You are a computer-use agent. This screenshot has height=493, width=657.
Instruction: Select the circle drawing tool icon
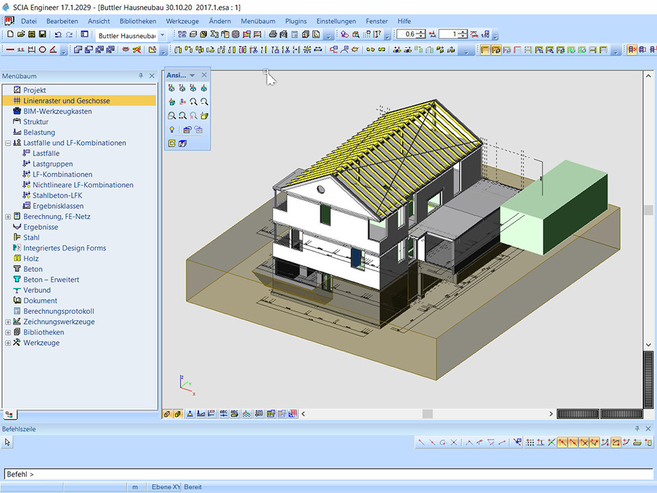(42, 49)
